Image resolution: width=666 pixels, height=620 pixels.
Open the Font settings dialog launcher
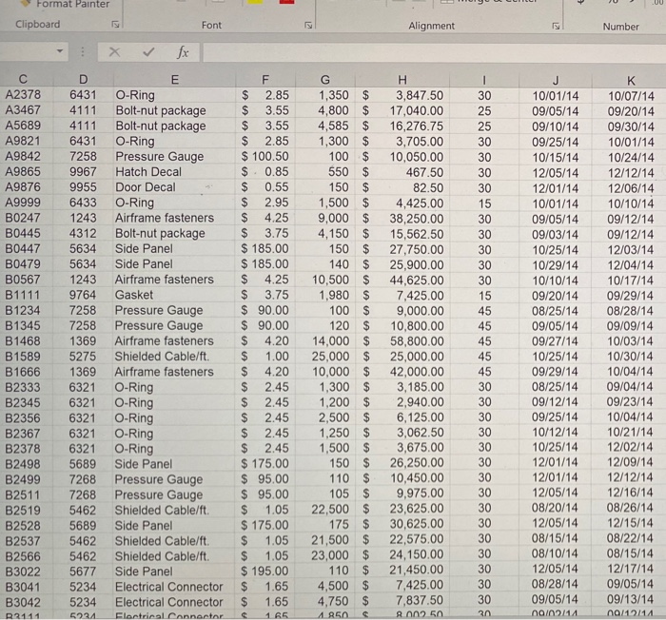[309, 26]
